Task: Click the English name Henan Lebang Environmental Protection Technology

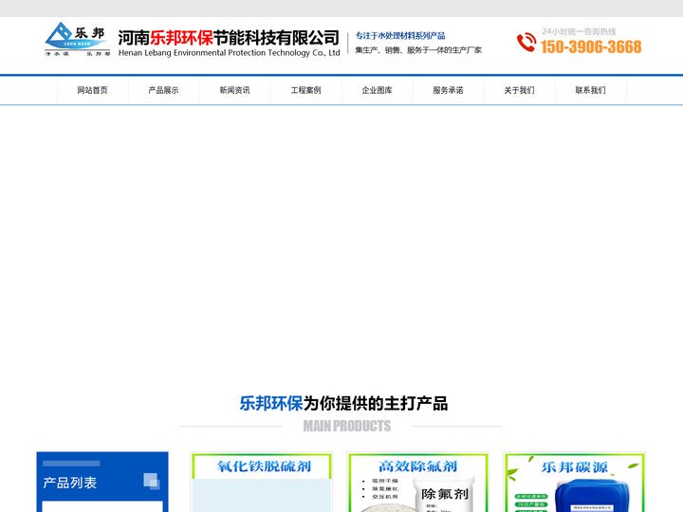Action: [x=230, y=53]
